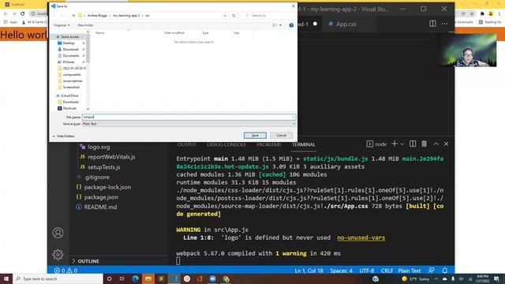Click the navigation pane scrollbar
The image size is (505, 284).
[88, 48]
